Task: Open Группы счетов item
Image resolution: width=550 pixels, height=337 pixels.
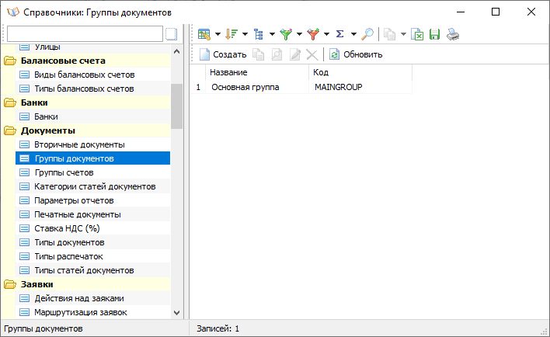Action: click(x=64, y=172)
